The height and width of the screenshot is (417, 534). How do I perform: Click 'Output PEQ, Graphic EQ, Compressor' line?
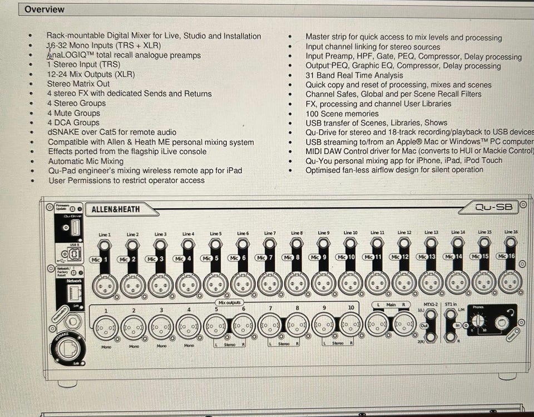point(403,66)
